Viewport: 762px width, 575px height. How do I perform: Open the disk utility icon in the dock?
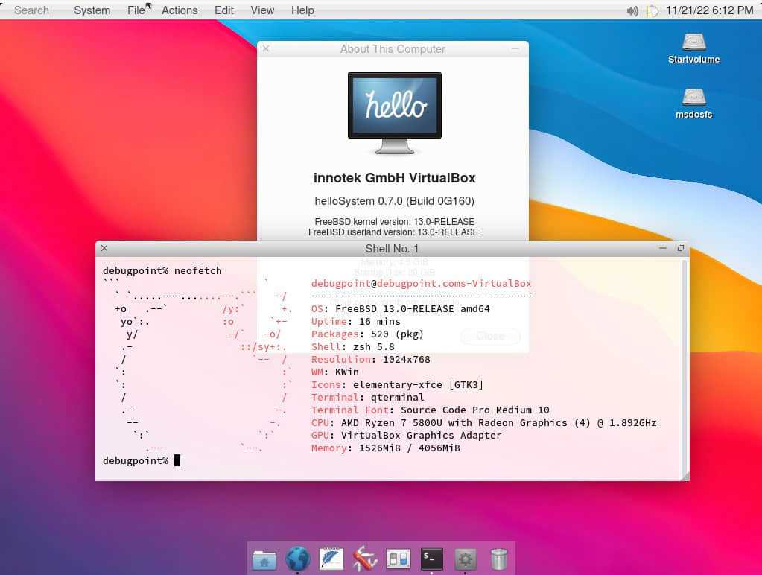398,558
